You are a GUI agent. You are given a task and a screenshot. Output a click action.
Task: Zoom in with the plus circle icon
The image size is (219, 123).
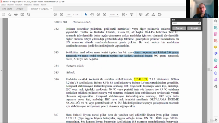[x=104, y=14]
